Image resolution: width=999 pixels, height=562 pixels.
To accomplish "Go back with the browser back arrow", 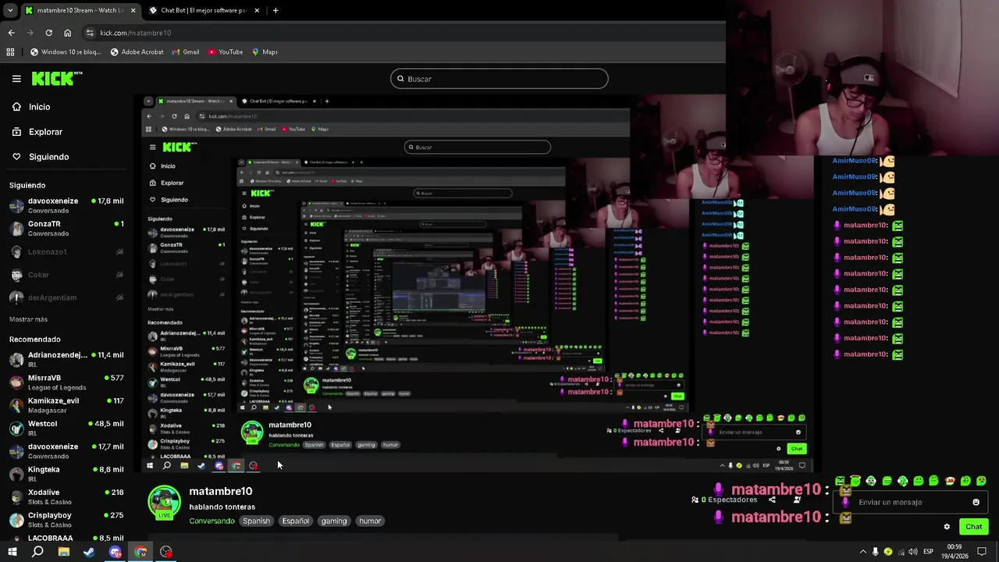I will point(11,33).
